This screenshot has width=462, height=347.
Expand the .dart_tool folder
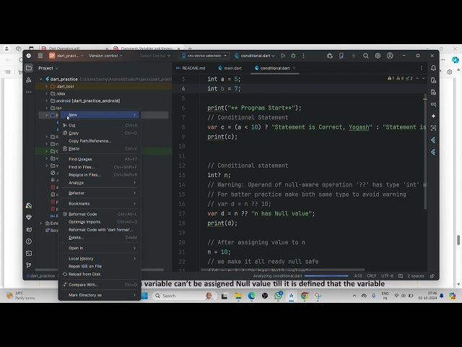point(46,87)
